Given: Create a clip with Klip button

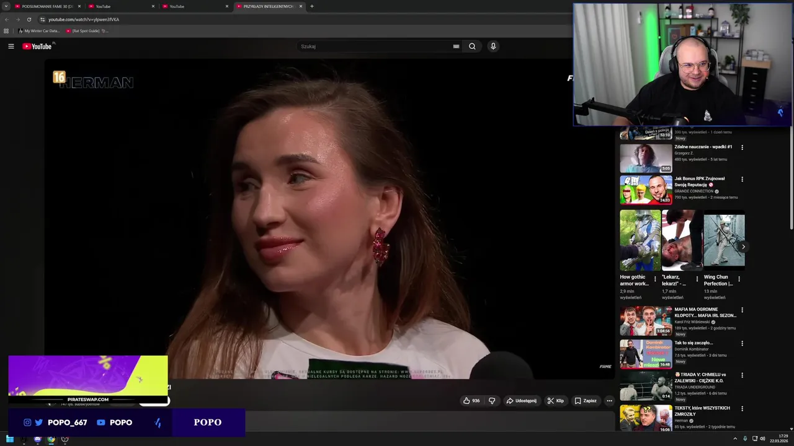Looking at the screenshot, I should coord(556,401).
